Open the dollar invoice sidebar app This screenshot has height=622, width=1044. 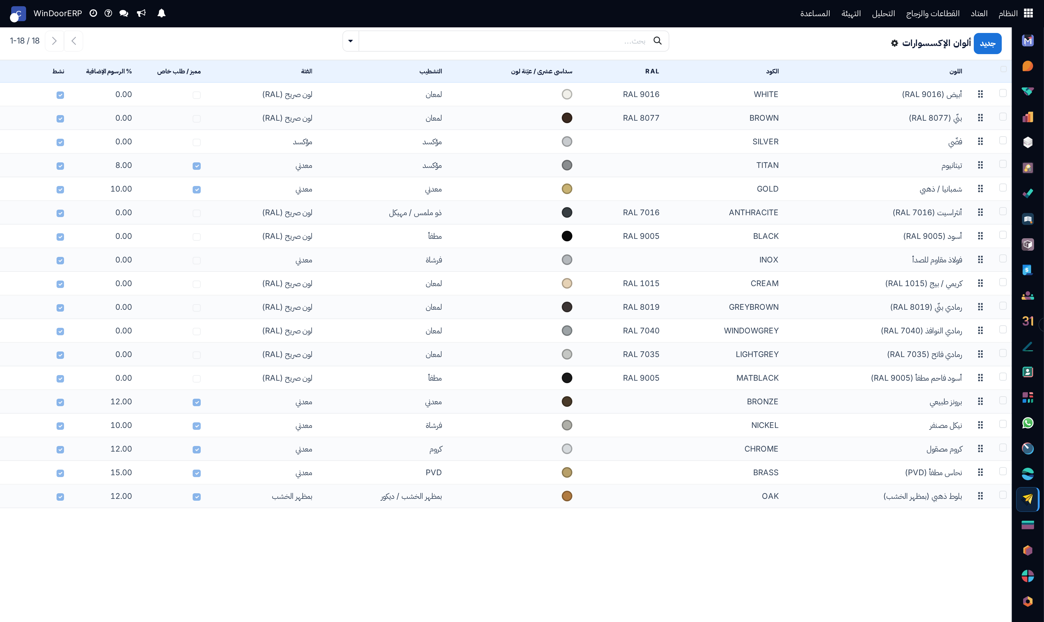click(1028, 270)
